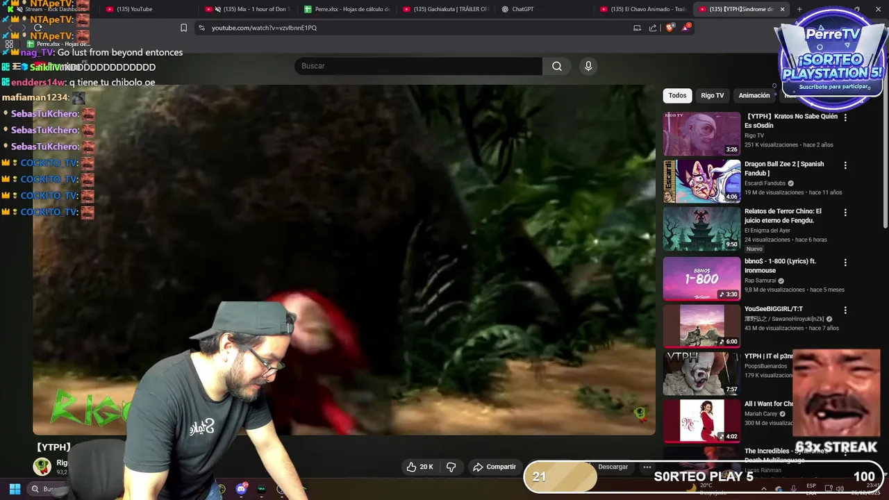
Task: Click the browser address bar URL
Action: click(x=264, y=28)
